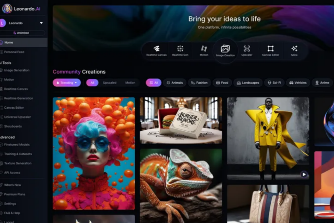This screenshot has height=223, width=334.
Task: Expand the Leonardo account dropdown arrow
Action: 41,23
